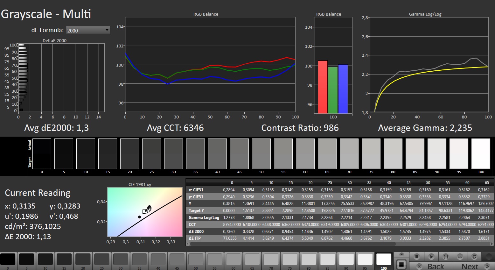Click the read series bracket icon
The width and height of the screenshot is (495, 270).
click(x=446, y=256)
